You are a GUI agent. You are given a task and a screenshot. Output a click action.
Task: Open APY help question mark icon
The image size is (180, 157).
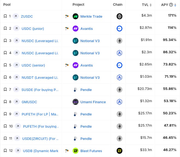point(171,5)
